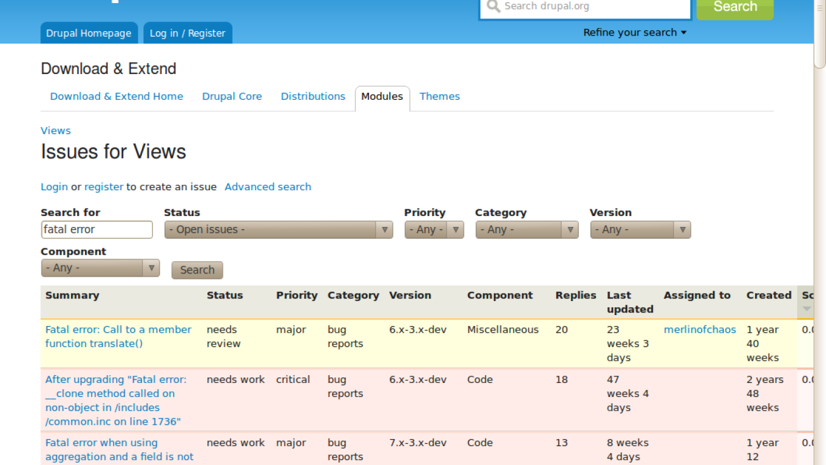Sort by the Replies column header
This screenshot has height=465, width=826.
coord(576,295)
